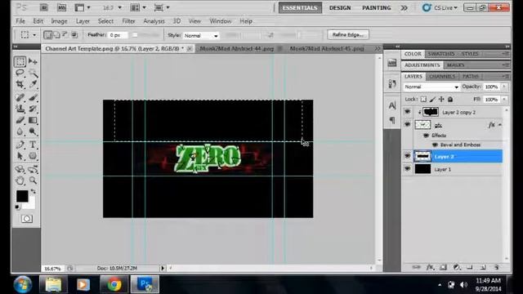Launch Adobe Bridge from the top bar
The width and height of the screenshot is (523, 294).
tap(43, 7)
